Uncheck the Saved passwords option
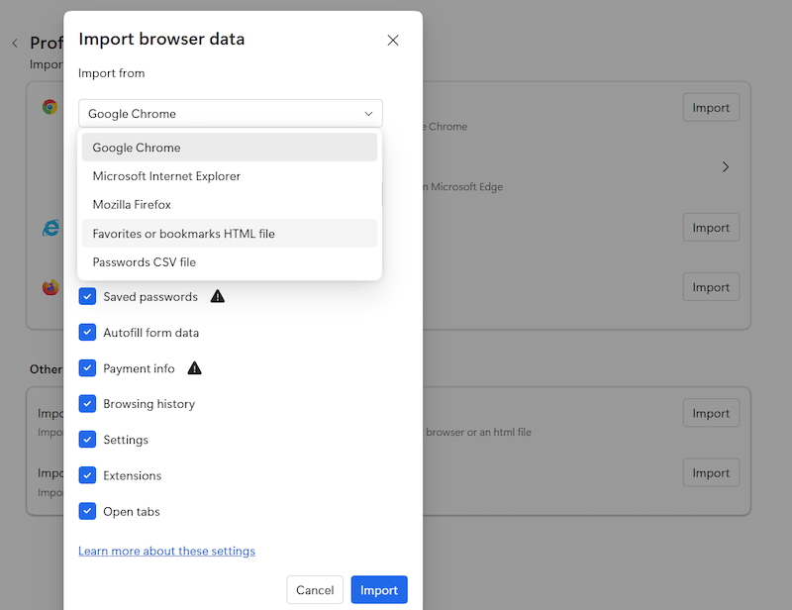This screenshot has height=610, width=792. point(87,296)
